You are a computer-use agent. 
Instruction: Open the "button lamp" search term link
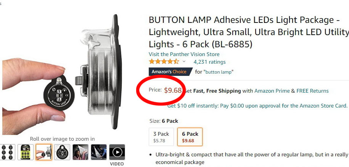pos(219,72)
